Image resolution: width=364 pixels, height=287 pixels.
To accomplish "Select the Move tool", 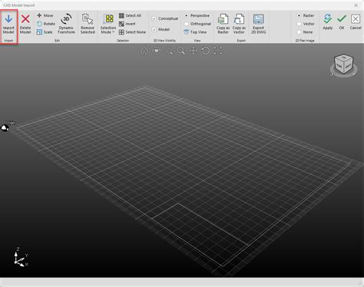I will (x=45, y=15).
